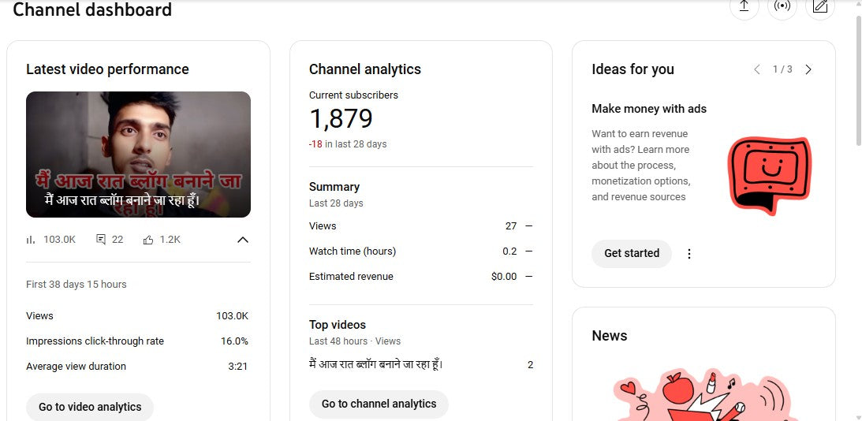Click the views bar-chart icon showing 103.0K
The height and width of the screenshot is (421, 862).
[x=31, y=240]
